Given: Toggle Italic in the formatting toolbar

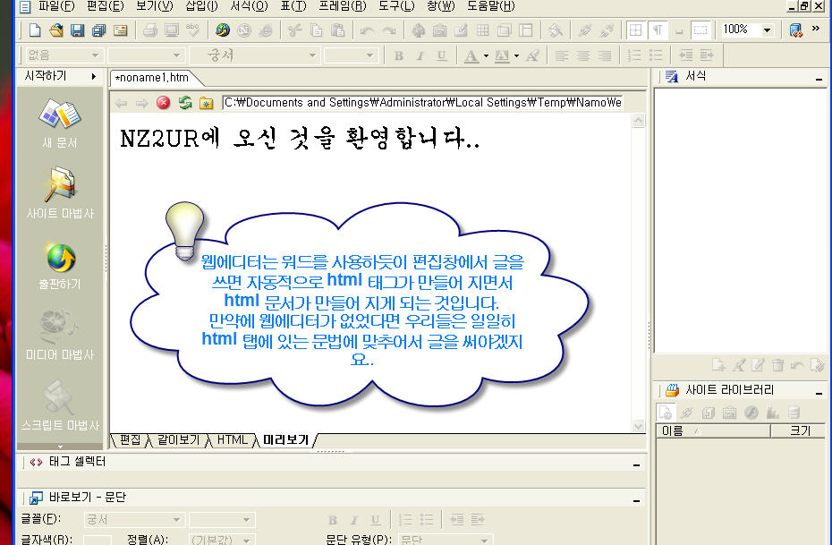Looking at the screenshot, I should [x=420, y=55].
